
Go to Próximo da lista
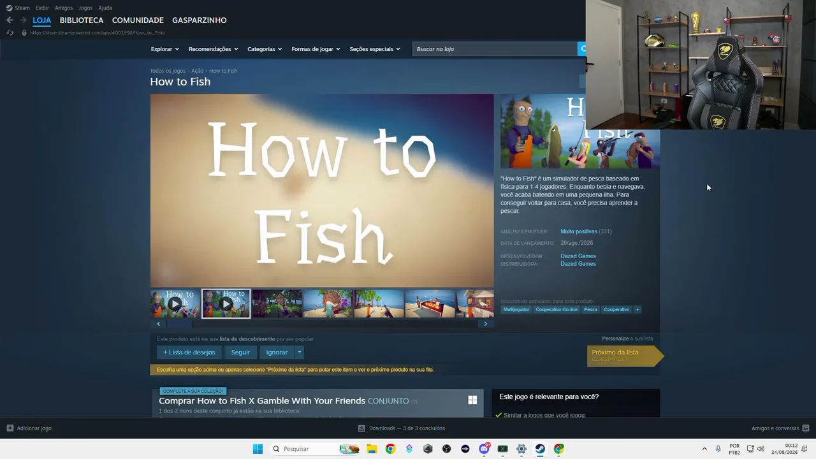pyautogui.click(x=625, y=355)
